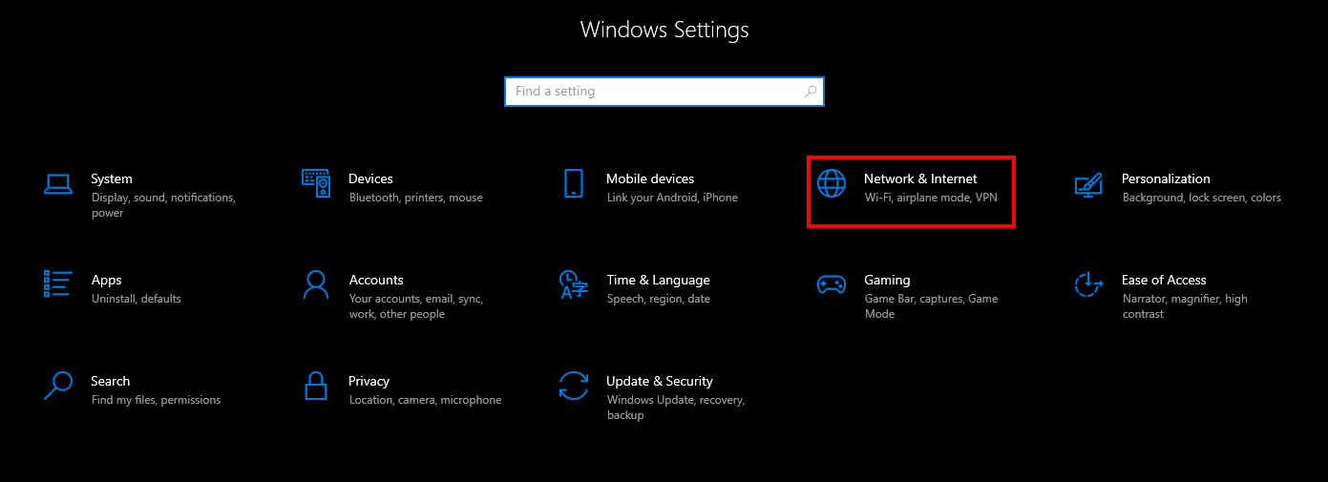The height and width of the screenshot is (482, 1328).
Task: Click the Mobile devices phone icon
Action: coord(574,183)
